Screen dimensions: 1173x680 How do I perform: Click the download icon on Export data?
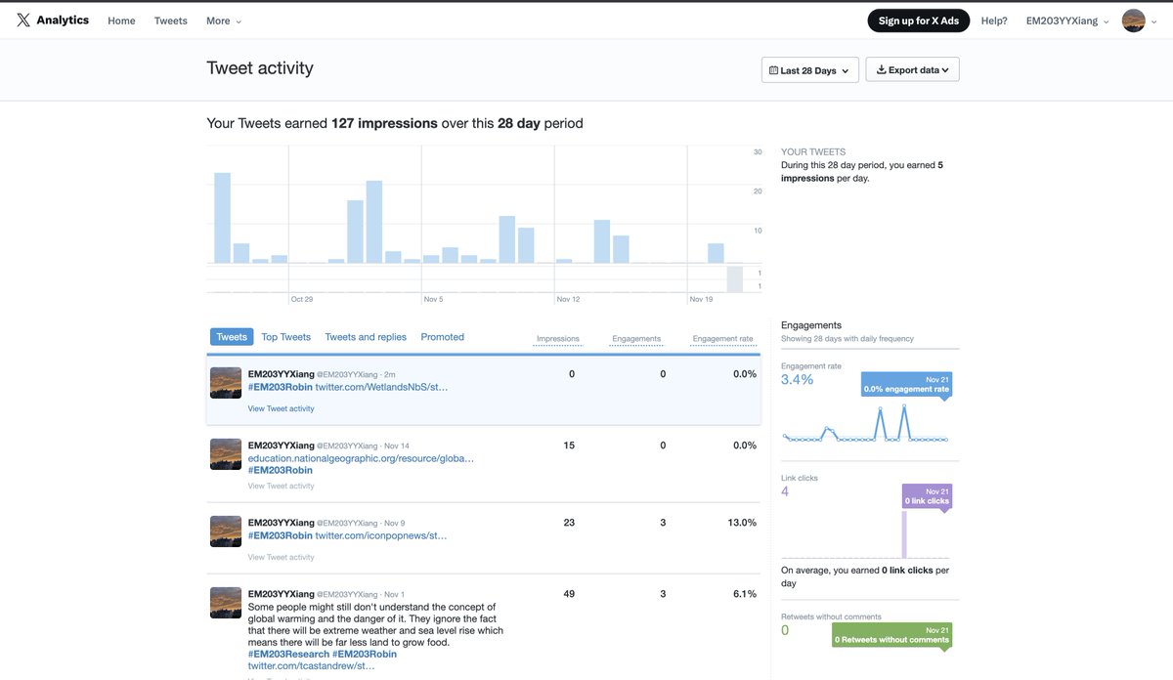881,70
